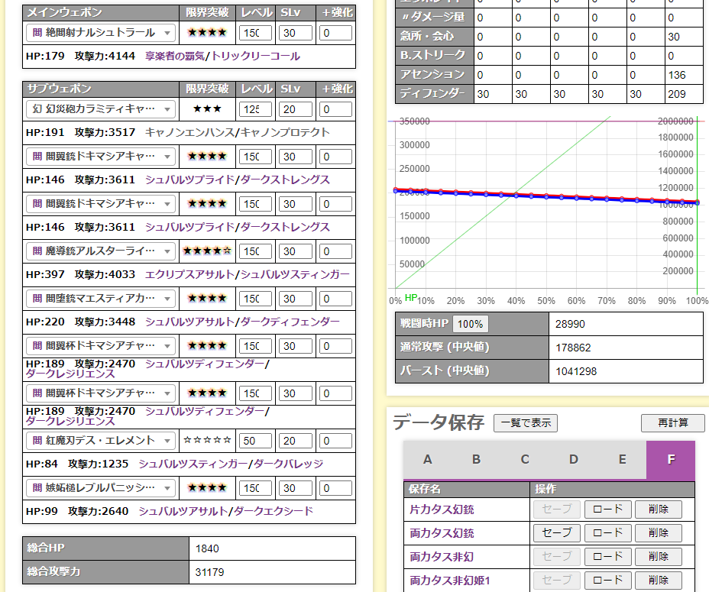Select the バースト (中央値) value 1041298

tap(576, 371)
